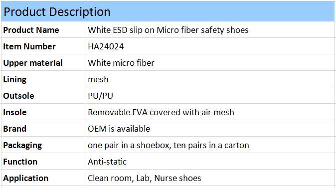Click the Upper material label cell
Screen dimensions: 336x188
pyautogui.click(x=43, y=63)
